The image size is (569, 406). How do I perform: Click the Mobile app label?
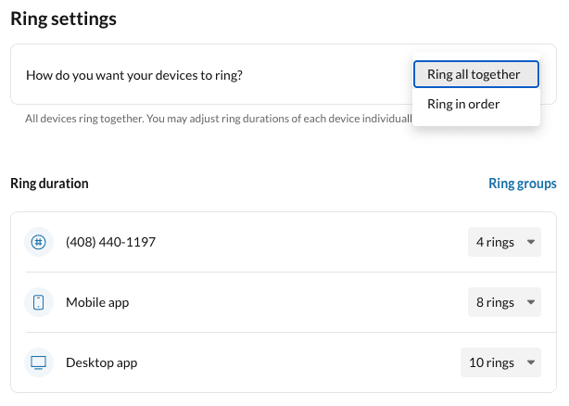pyautogui.click(x=99, y=302)
